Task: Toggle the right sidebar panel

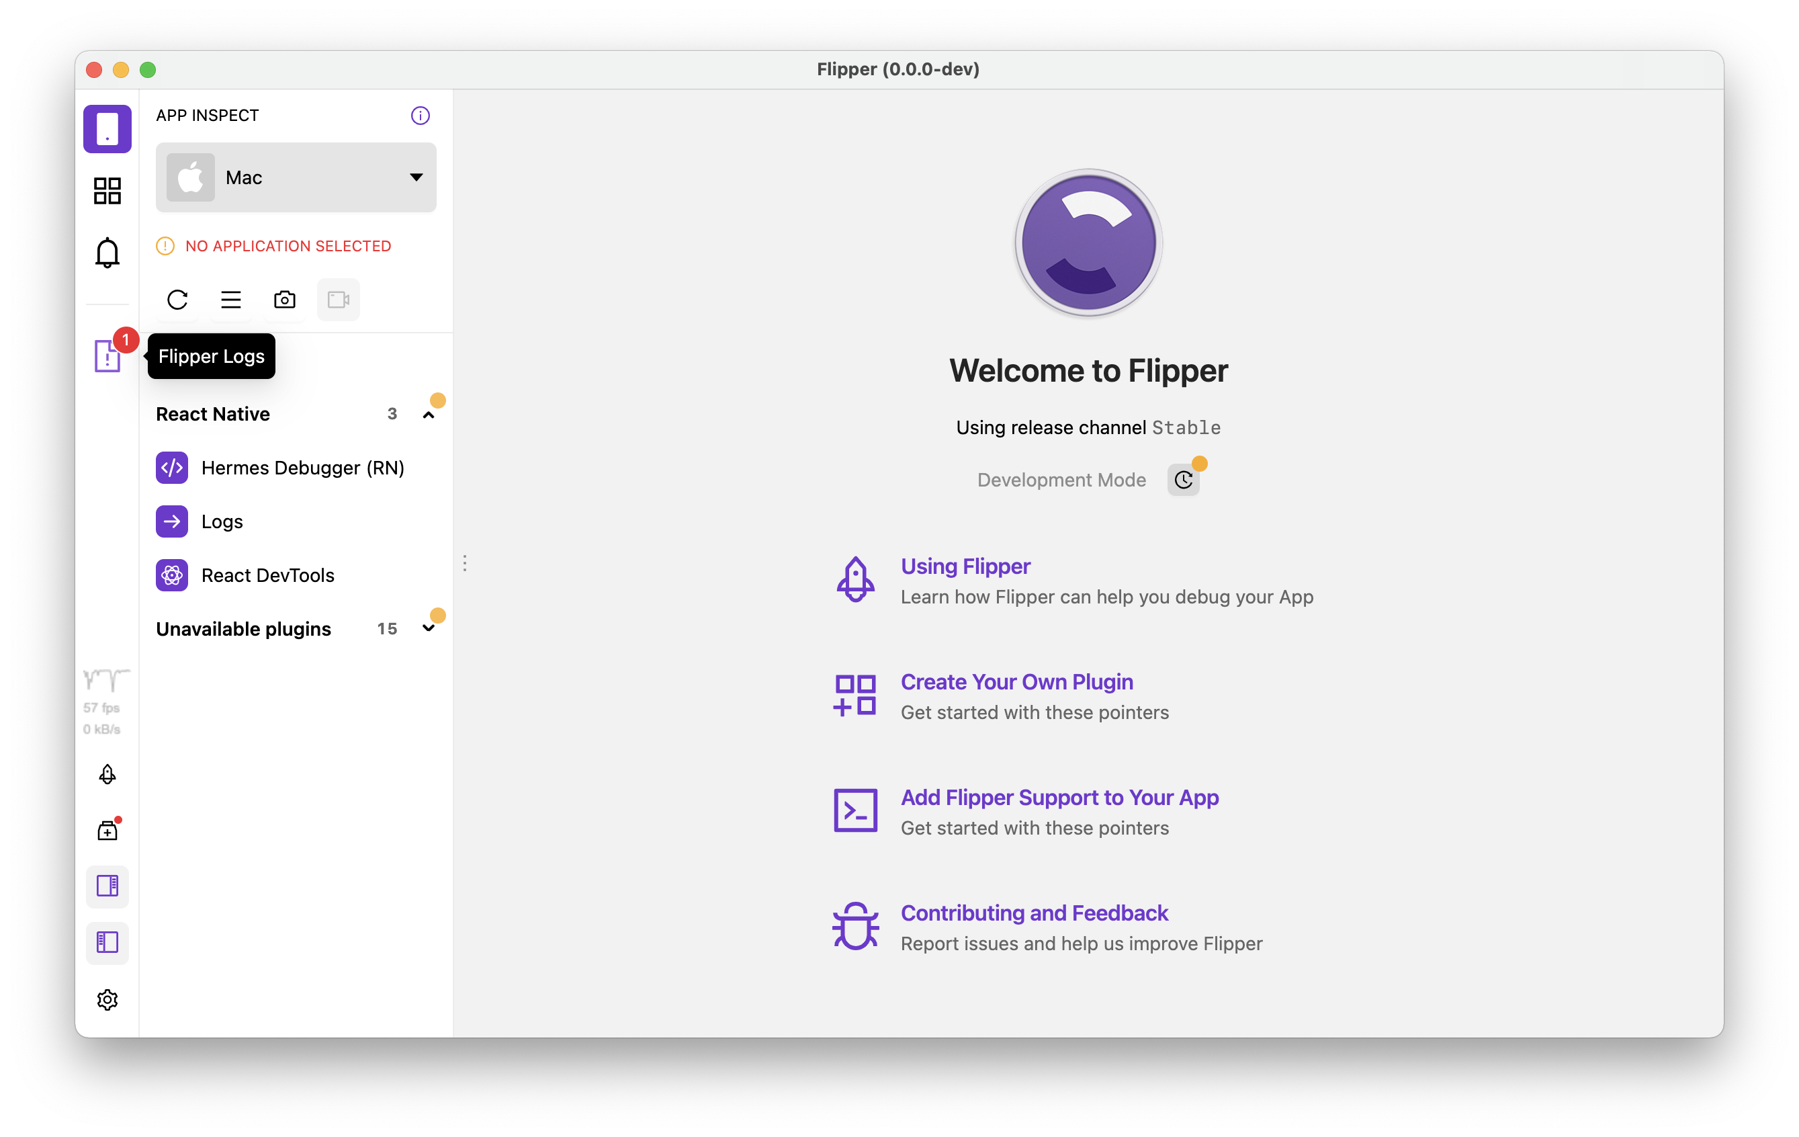Action: [x=107, y=886]
